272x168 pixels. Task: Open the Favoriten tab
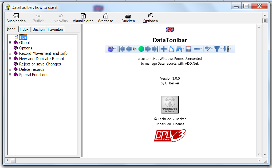[x=55, y=29]
